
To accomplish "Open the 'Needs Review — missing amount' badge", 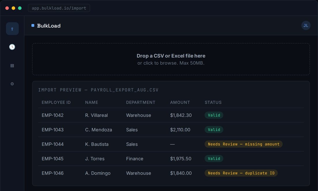I will [243, 144].
